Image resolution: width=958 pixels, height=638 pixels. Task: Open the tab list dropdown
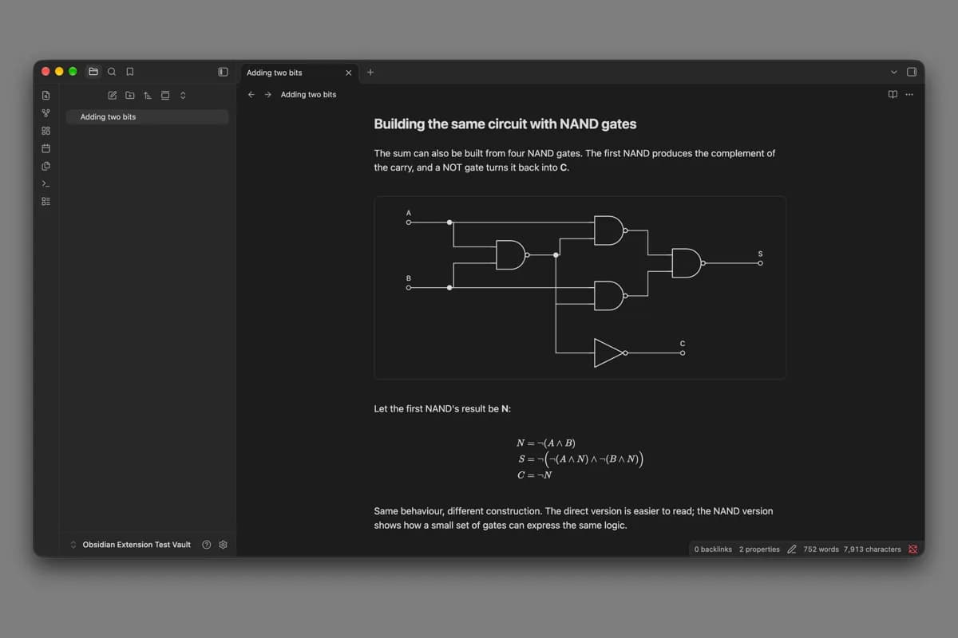point(893,72)
